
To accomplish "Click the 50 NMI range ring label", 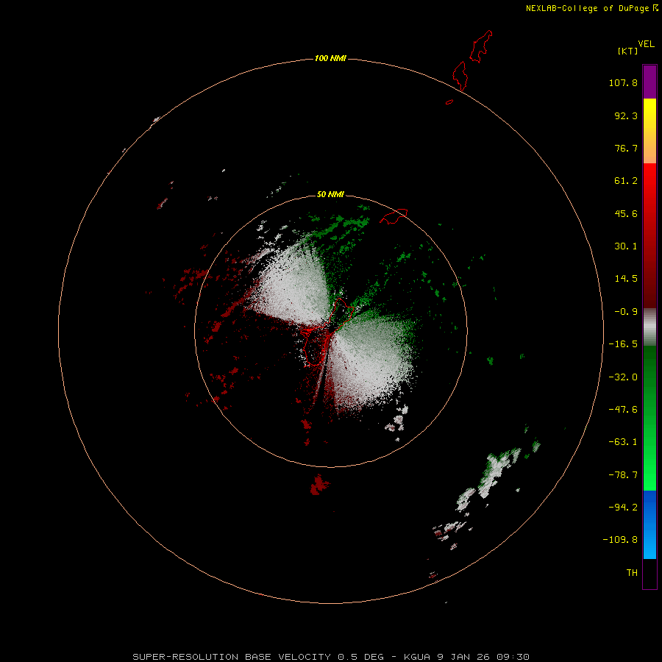I will coord(330,194).
